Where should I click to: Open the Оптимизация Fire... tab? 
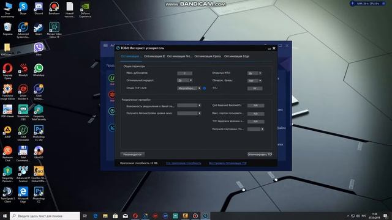(x=179, y=56)
